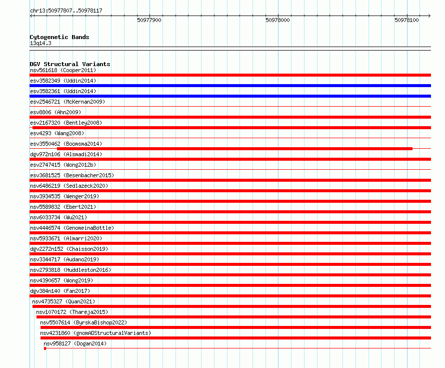Viewport: 445px width, 368px height.
Task: Open the nsv1070172 (Thareja2015) label
Action: (72, 312)
